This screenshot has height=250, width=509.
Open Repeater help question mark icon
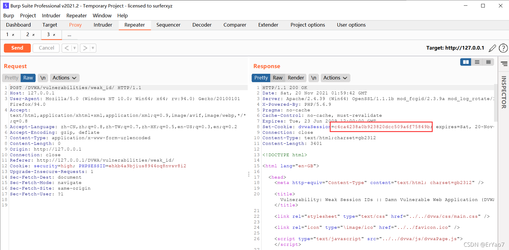pos(503,48)
